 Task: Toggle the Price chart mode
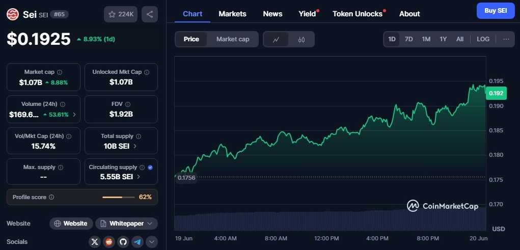[191, 39]
